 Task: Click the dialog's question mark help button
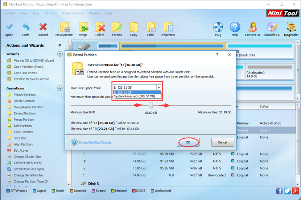pyautogui.click(x=217, y=55)
